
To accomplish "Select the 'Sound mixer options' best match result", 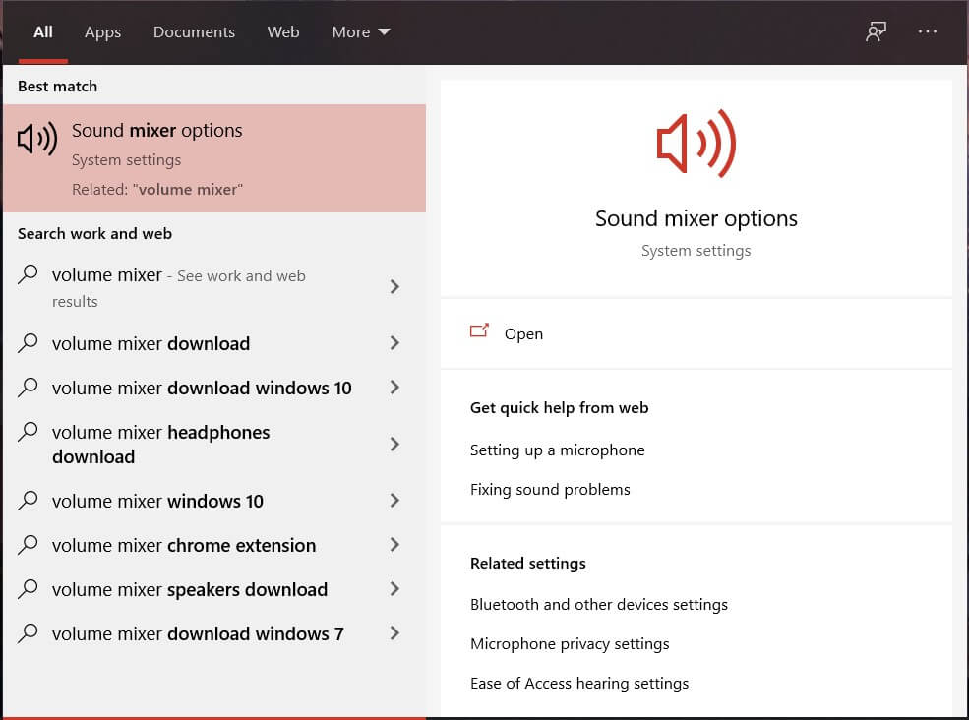I will (x=214, y=158).
